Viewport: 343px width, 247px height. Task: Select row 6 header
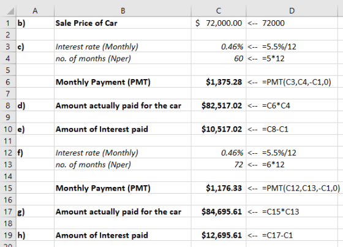(8, 82)
